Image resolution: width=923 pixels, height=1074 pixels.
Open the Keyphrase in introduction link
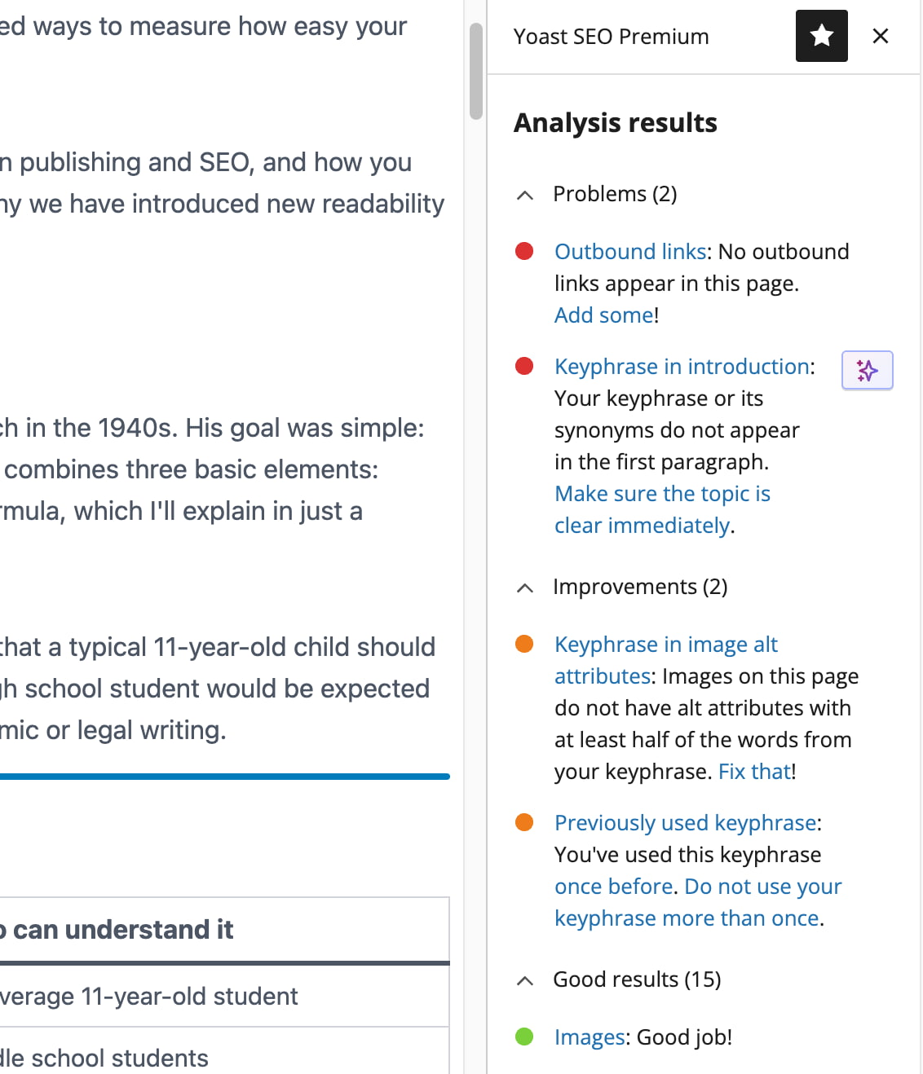(682, 367)
